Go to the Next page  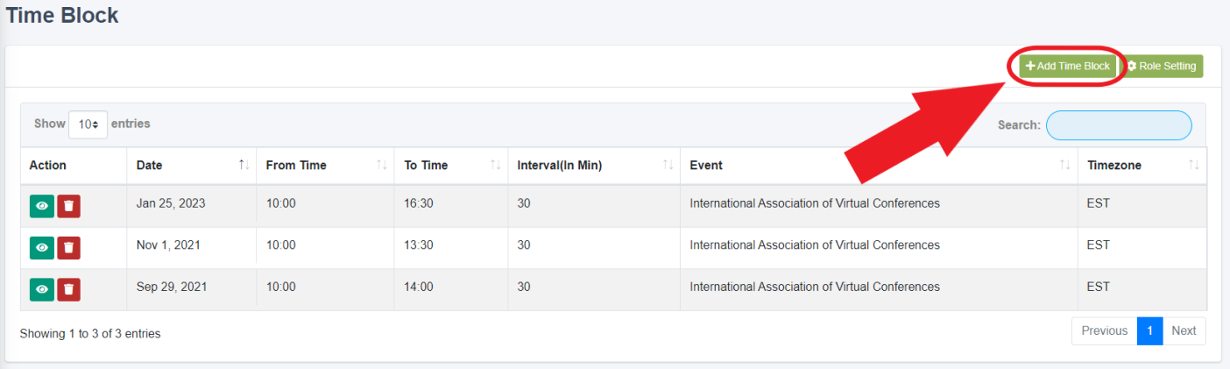point(1184,330)
